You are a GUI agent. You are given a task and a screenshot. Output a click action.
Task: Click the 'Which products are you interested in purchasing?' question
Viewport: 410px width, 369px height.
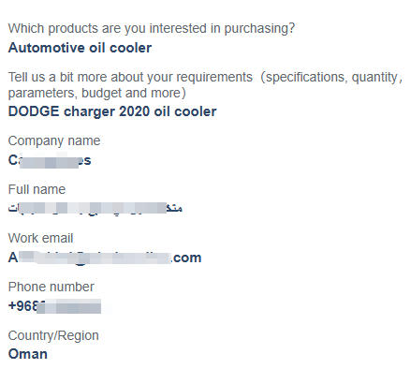tap(152, 29)
